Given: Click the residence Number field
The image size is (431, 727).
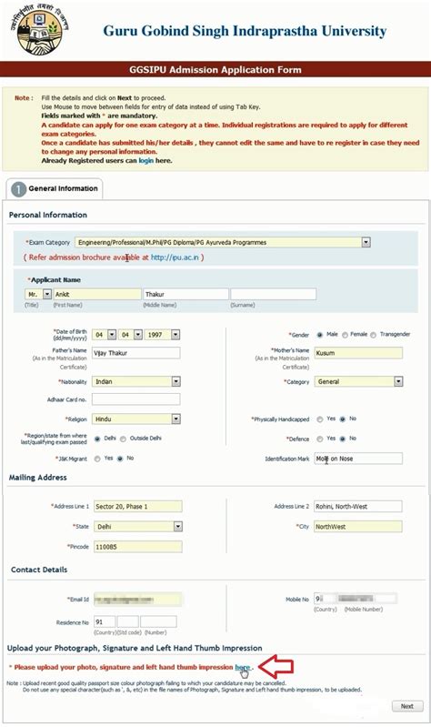Looking at the screenshot, I should point(158,621).
